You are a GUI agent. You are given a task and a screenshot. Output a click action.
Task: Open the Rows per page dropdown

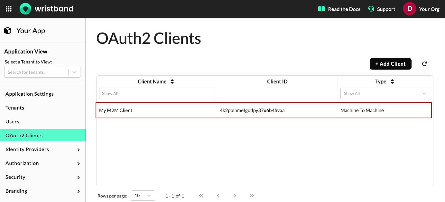pyautogui.click(x=143, y=196)
